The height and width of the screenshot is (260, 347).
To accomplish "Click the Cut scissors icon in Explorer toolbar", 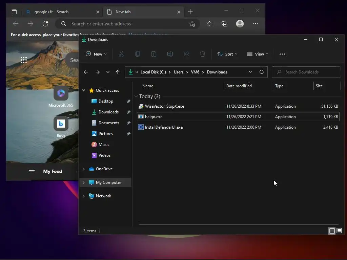I will 121,54.
